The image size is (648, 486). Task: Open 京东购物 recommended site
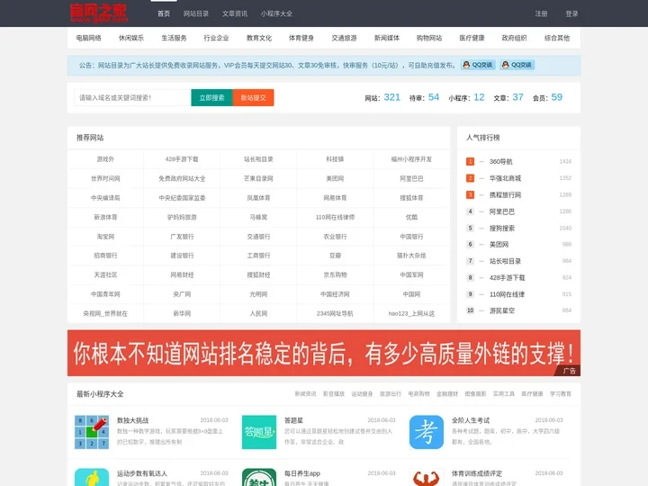[335, 274]
